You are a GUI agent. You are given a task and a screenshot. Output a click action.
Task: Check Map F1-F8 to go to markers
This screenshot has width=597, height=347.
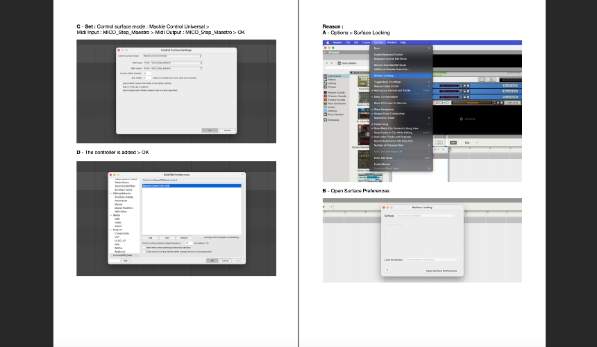pos(121,87)
